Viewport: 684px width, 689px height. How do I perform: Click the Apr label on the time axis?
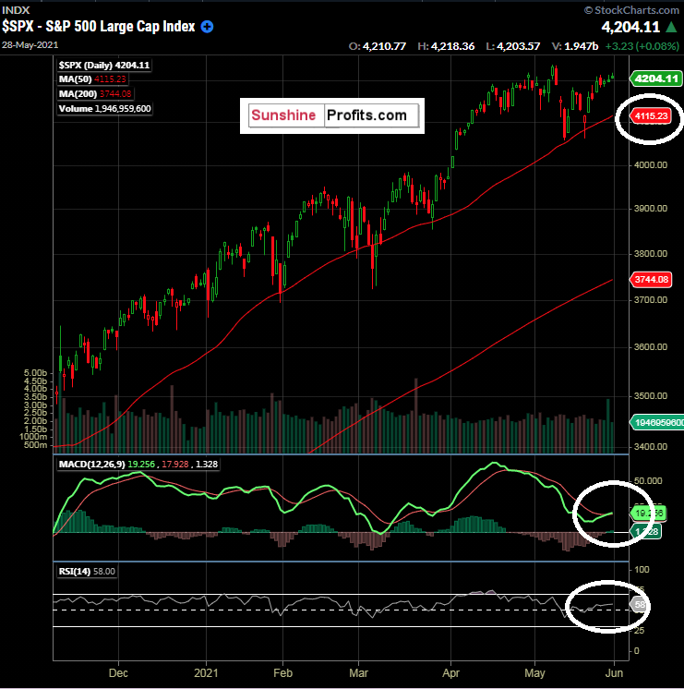pyautogui.click(x=450, y=672)
